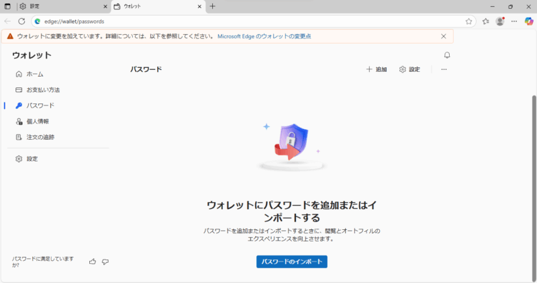Open the favorites list icon
The height and width of the screenshot is (283, 537).
485,22
